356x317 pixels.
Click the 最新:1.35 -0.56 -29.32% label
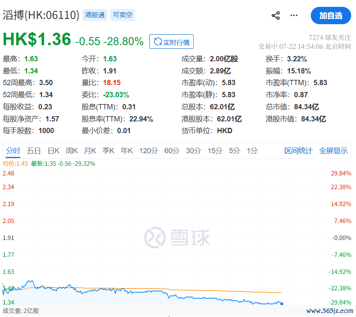[63, 164]
